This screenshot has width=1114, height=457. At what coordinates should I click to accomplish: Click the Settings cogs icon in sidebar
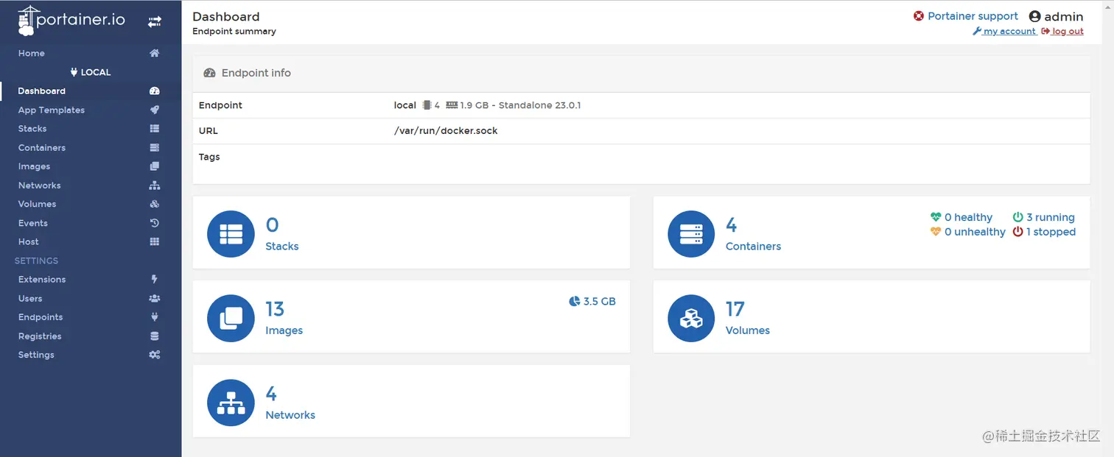click(155, 355)
